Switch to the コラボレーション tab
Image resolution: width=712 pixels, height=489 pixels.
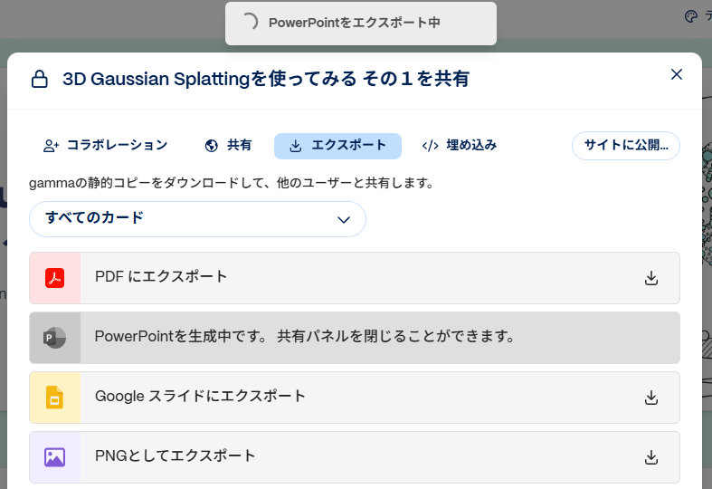click(x=106, y=145)
